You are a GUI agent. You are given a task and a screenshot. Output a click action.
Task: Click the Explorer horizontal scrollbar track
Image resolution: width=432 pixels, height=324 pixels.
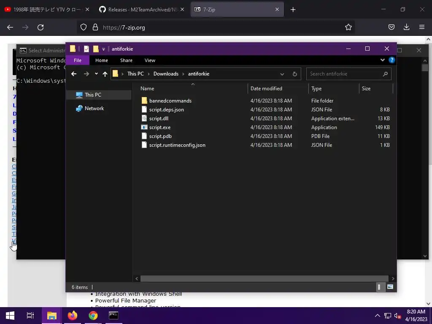(264, 278)
